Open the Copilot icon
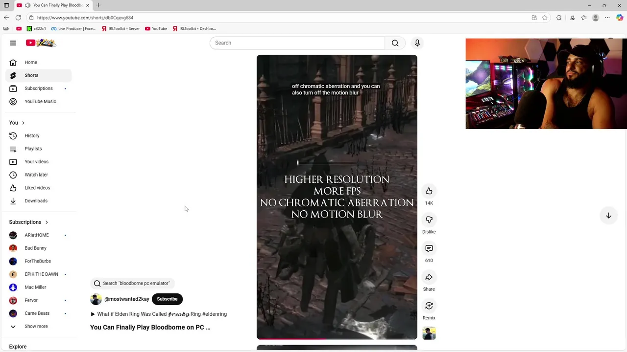Viewport: 627px width, 352px height. click(620, 18)
